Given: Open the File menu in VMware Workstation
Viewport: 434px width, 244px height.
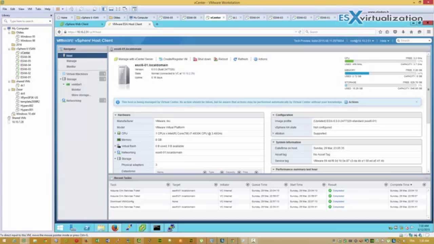Looking at the screenshot, I should [x=5, y=9].
